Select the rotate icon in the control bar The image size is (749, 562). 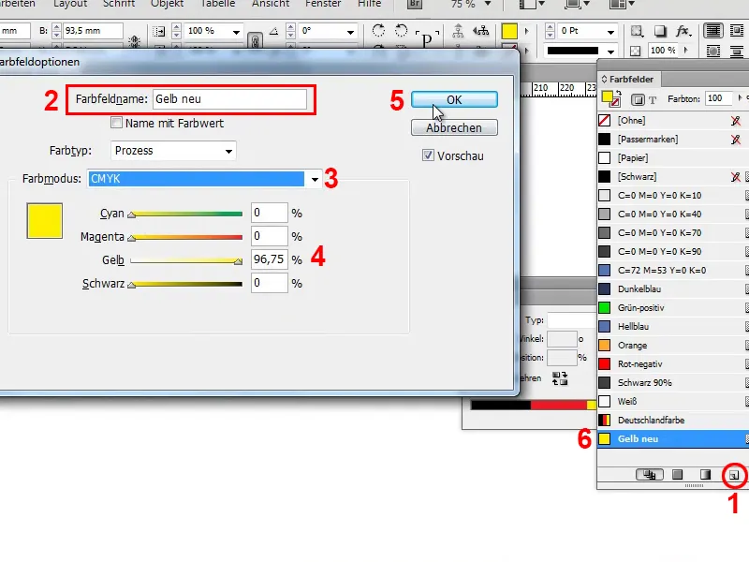pyautogui.click(x=378, y=30)
